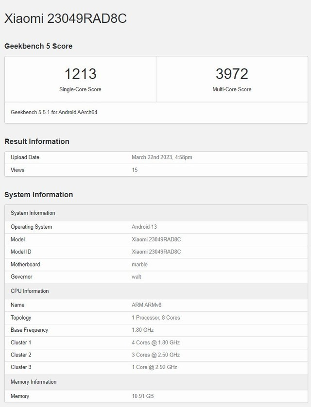This screenshot has height=407, width=311.
Task: Click the Memory label in last row
Action: point(20,396)
